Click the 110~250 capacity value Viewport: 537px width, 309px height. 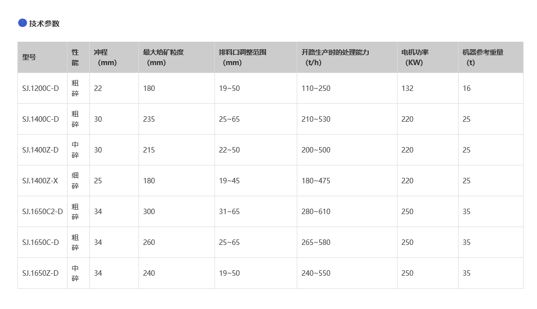[x=316, y=88]
